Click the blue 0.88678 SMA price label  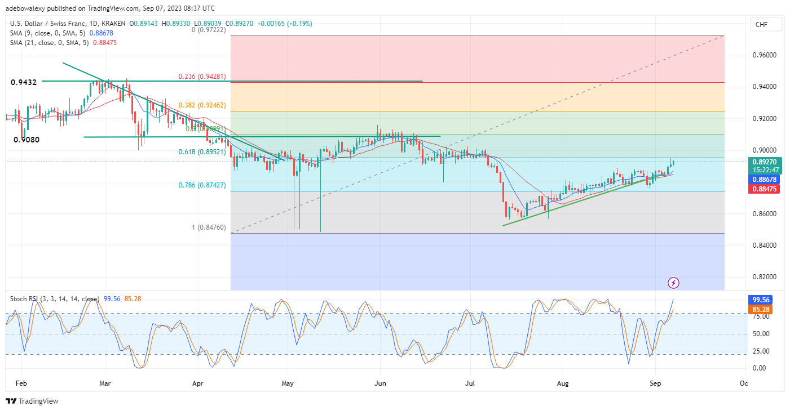click(x=763, y=179)
